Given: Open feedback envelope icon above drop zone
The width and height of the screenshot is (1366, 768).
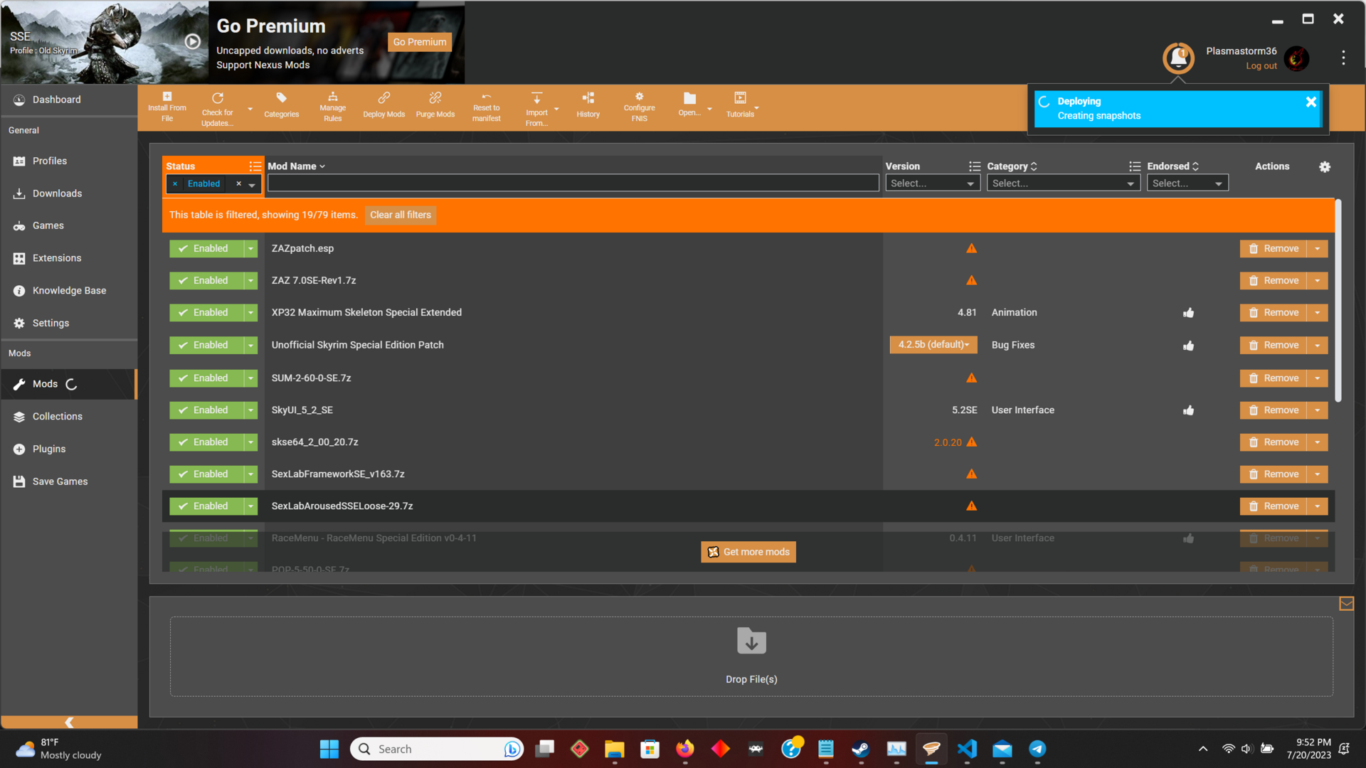Looking at the screenshot, I should pos(1346,604).
